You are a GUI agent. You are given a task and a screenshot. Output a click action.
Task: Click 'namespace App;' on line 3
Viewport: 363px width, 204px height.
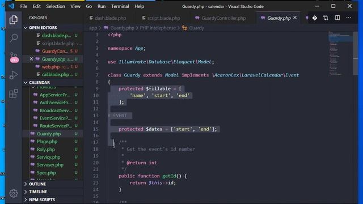pos(126,48)
